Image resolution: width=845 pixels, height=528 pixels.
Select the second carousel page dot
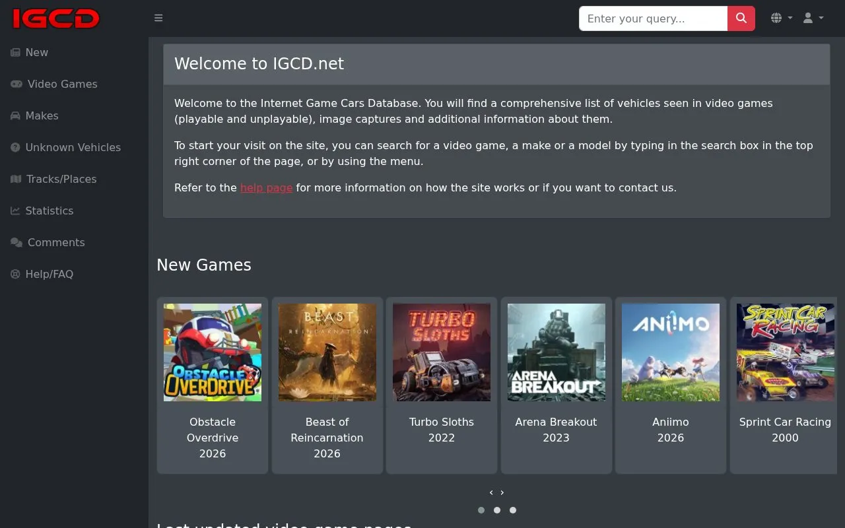[497, 510]
